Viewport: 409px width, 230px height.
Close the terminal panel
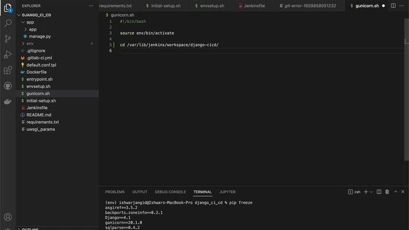pyautogui.click(x=403, y=192)
